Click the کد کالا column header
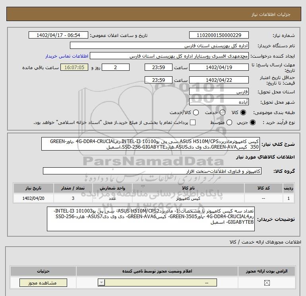306x296 pixels. point(263,188)
